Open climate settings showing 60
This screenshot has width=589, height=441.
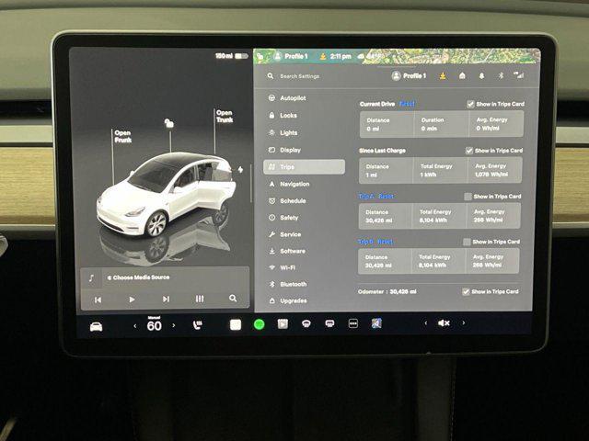(x=155, y=324)
